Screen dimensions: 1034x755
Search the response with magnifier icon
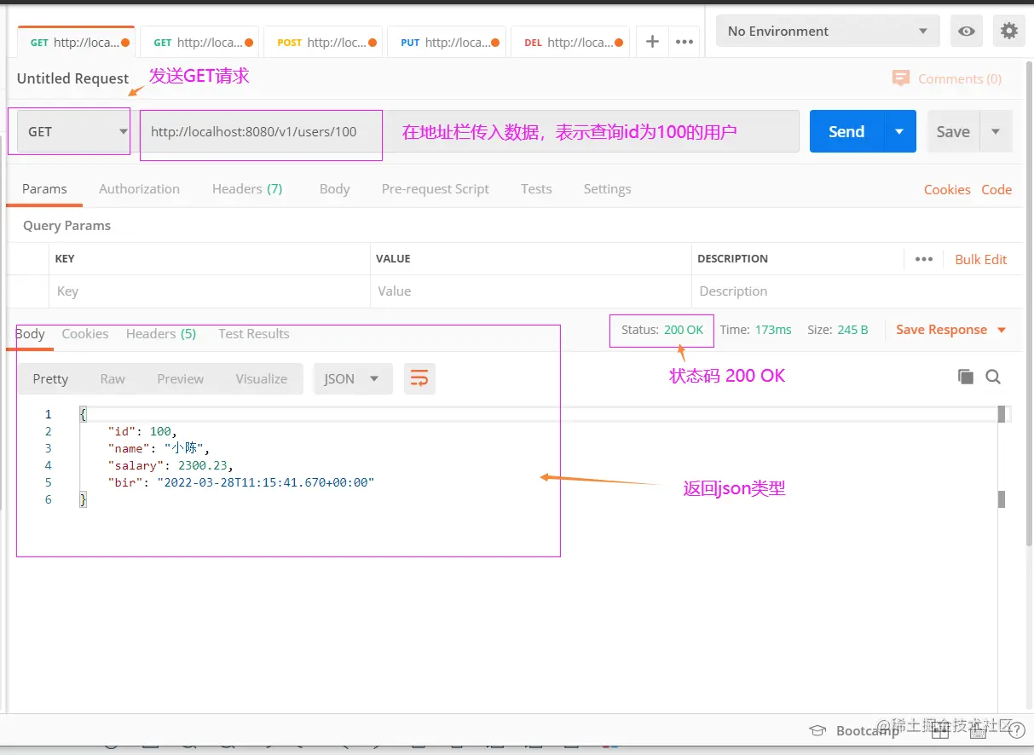993,377
